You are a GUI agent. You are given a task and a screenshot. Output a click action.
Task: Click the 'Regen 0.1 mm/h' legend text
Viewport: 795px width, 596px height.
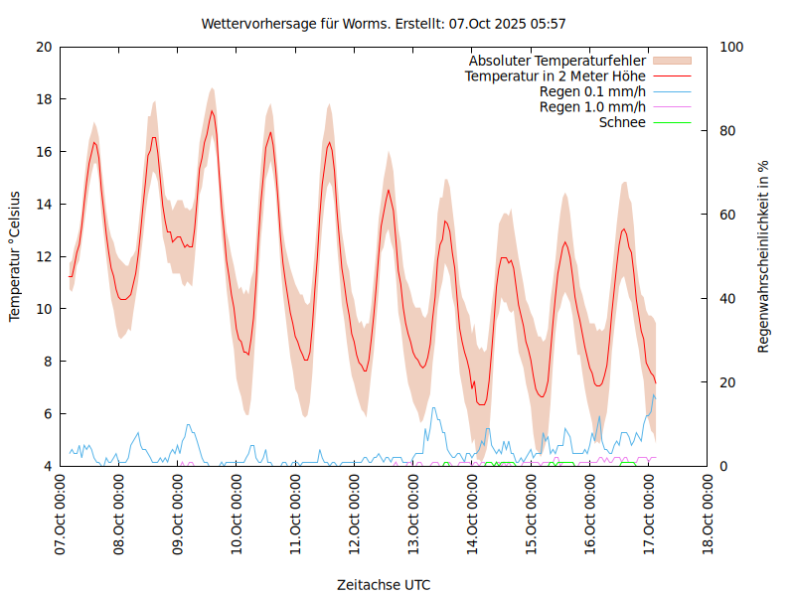point(592,91)
